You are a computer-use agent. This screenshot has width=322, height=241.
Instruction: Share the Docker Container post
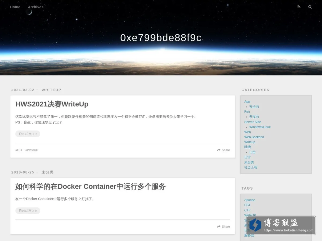coord(224,227)
